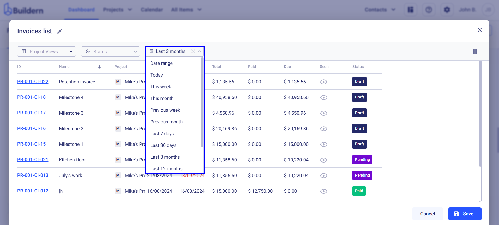The width and height of the screenshot is (499, 225).
Task: Open invoice PR-001-CI-013
Action: click(33, 175)
